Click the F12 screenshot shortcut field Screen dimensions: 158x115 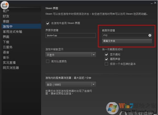coord(127,35)
